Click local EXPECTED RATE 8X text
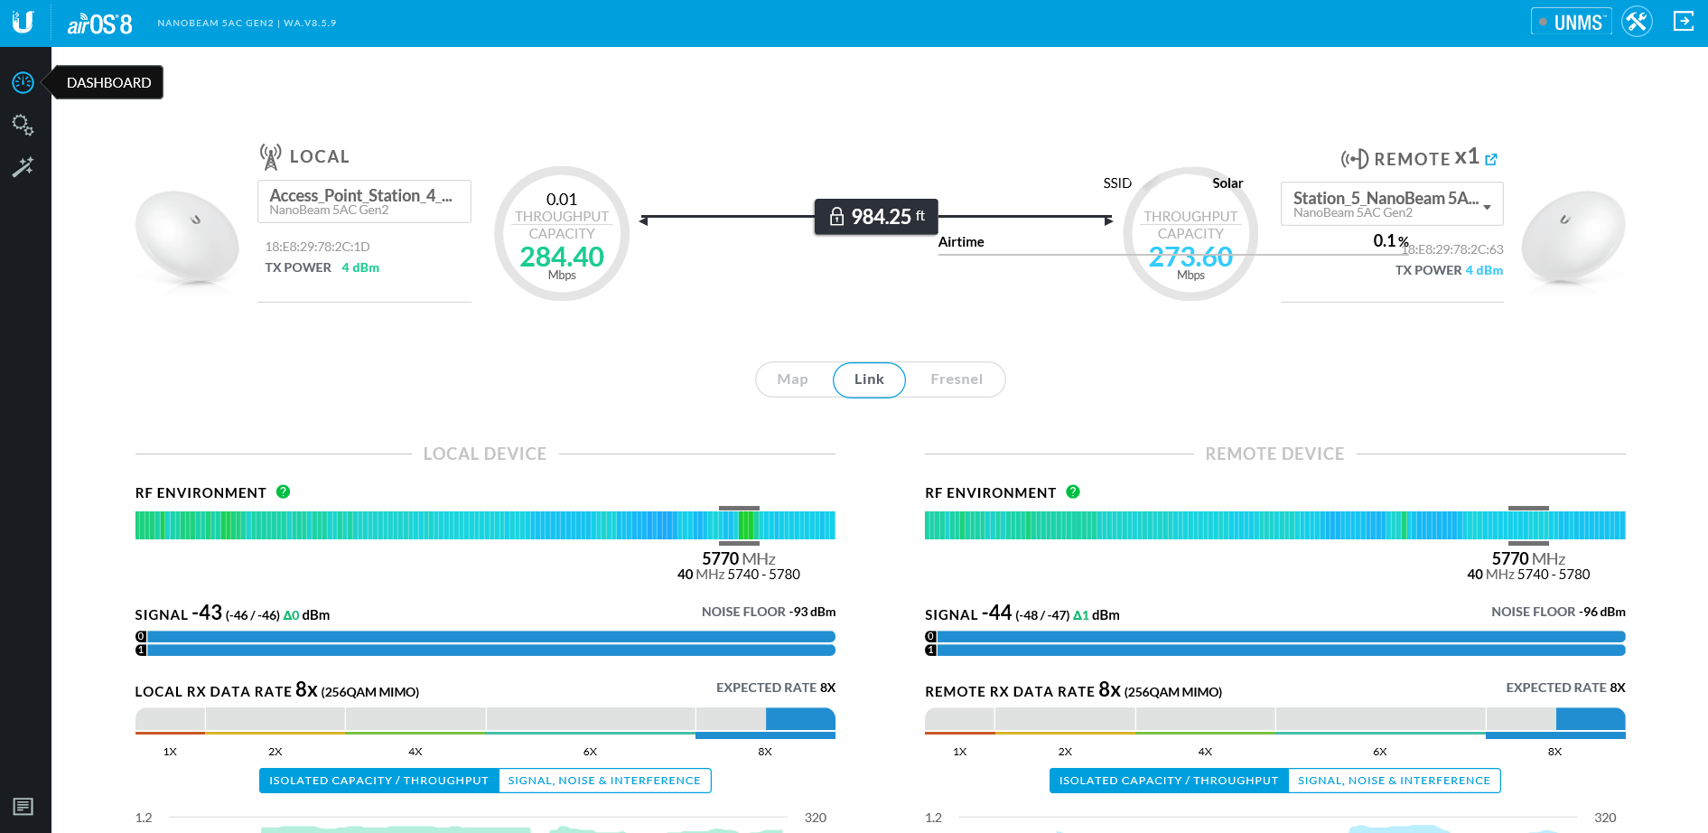The width and height of the screenshot is (1708, 833). pyautogui.click(x=776, y=688)
